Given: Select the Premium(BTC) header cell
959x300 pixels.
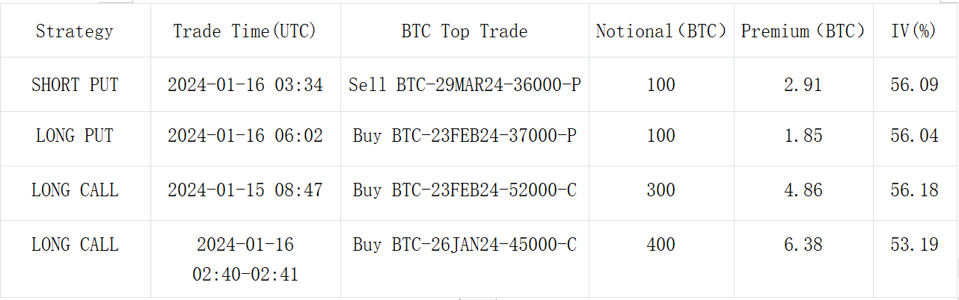Looking at the screenshot, I should [x=803, y=31].
